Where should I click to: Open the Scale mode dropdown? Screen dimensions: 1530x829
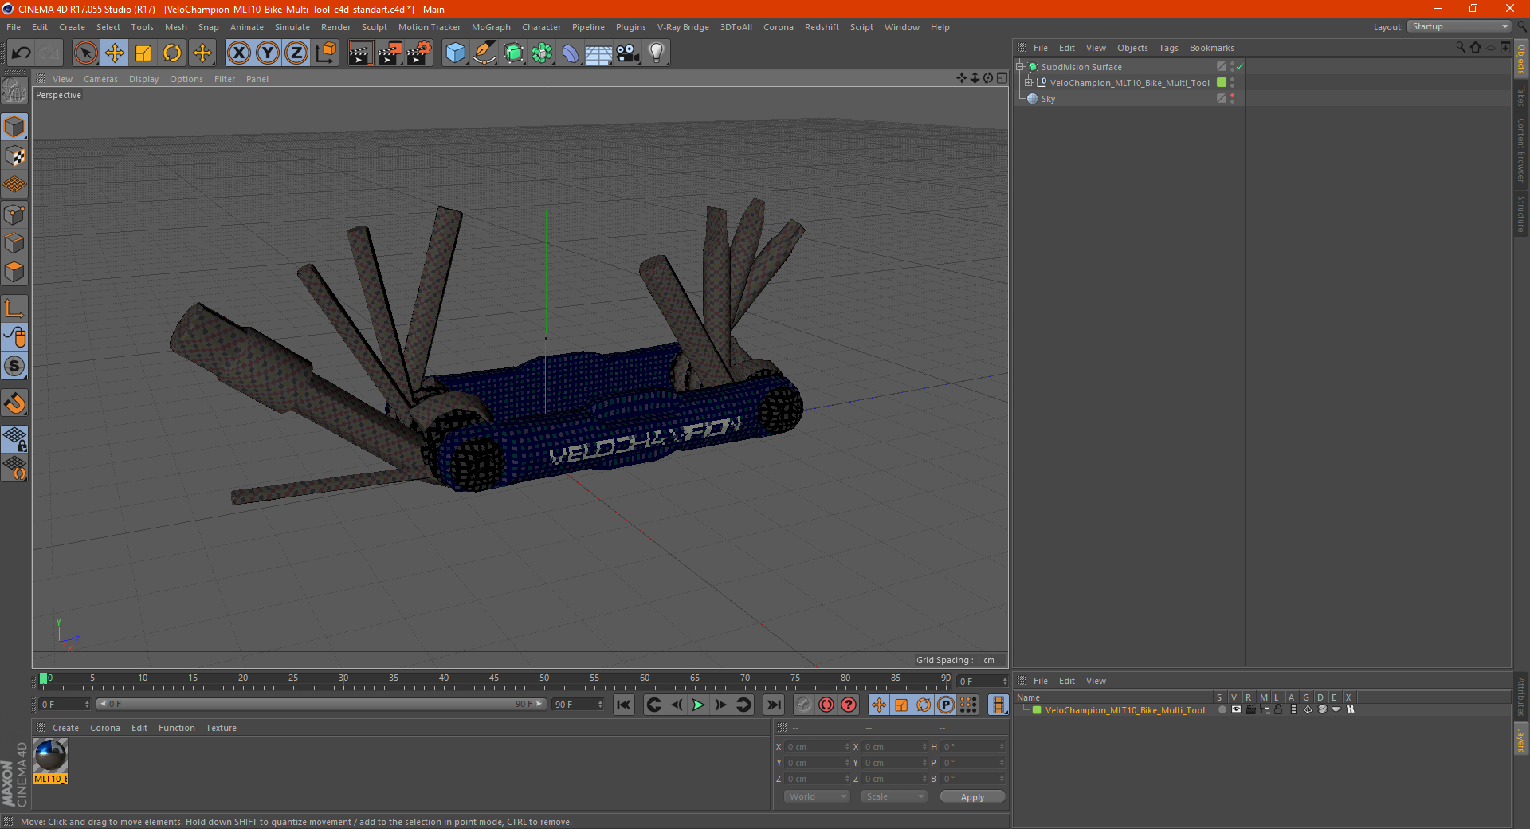(893, 797)
